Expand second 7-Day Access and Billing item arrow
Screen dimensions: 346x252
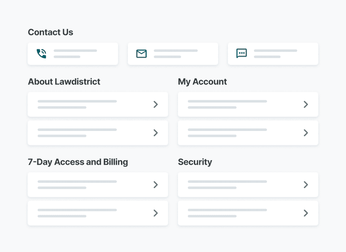pos(156,213)
